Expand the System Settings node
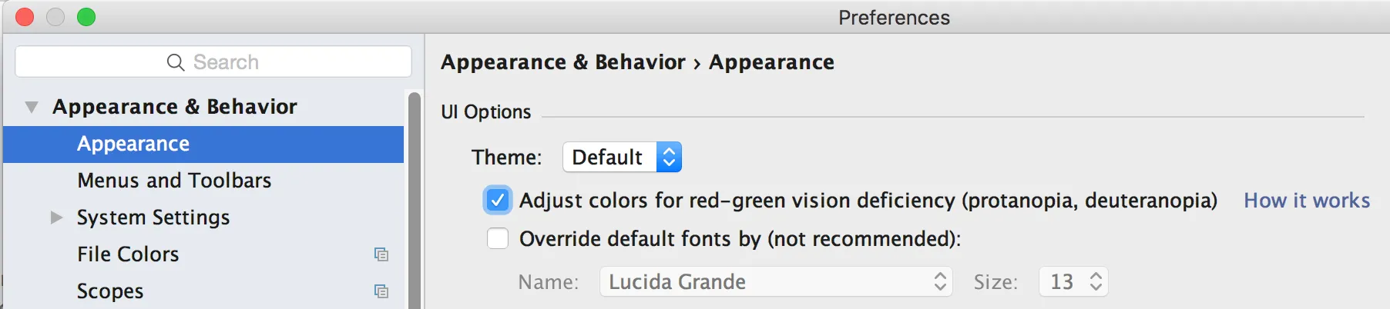 [56, 218]
